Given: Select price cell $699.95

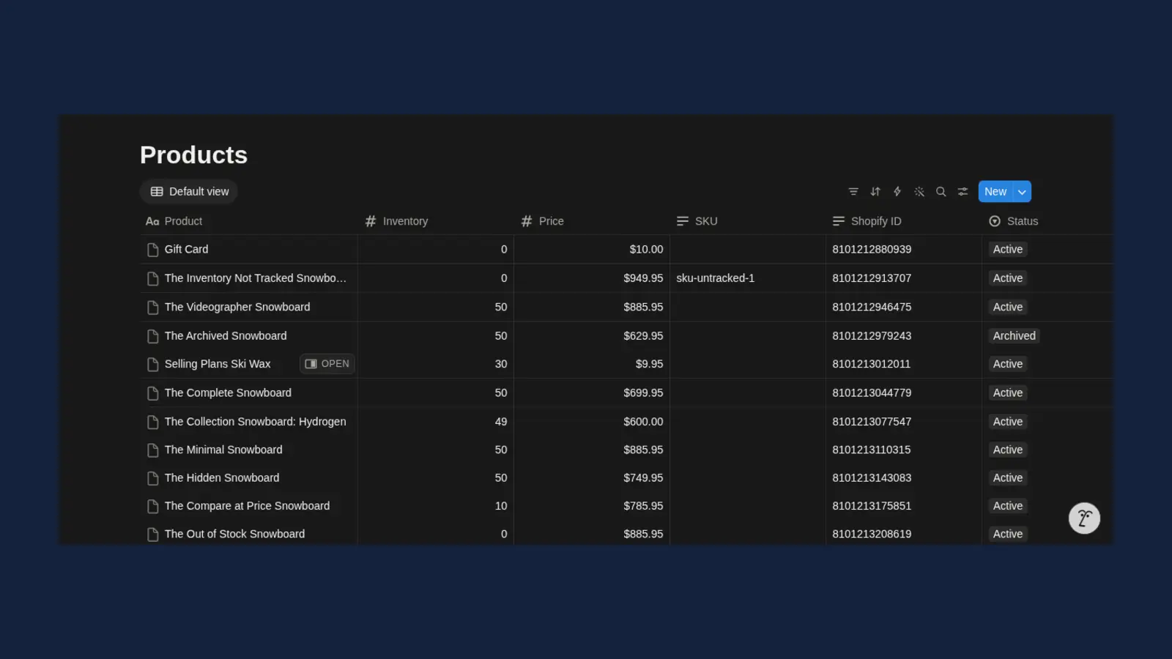Looking at the screenshot, I should pyautogui.click(x=592, y=393).
